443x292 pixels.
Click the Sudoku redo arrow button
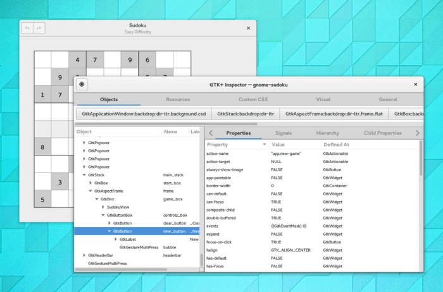click(x=39, y=28)
